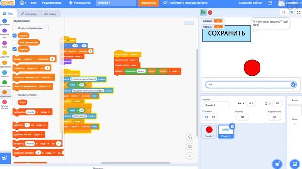Select the Управление block category
302x169 pixels.
click(5, 64)
